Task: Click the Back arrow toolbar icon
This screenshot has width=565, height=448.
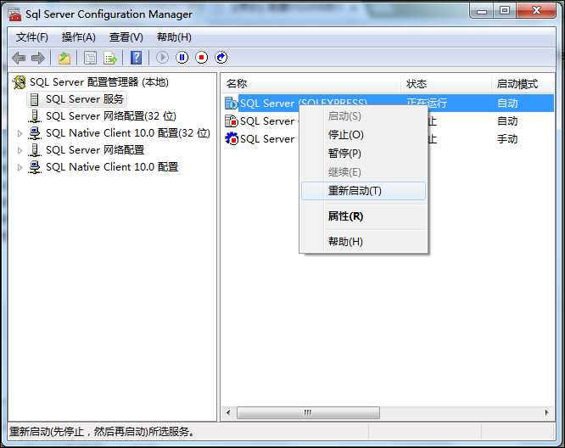Action: tap(19, 58)
